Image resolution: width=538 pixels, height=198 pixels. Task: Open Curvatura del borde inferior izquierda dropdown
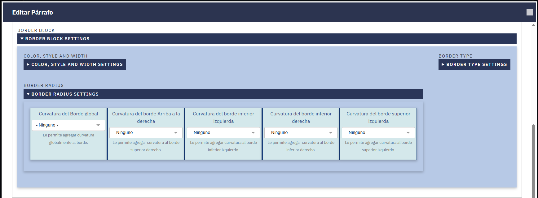[223, 132]
